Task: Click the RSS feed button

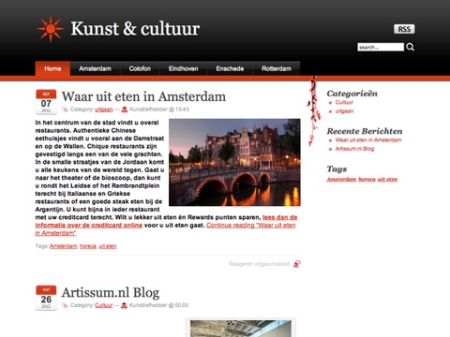Action: 404,29
